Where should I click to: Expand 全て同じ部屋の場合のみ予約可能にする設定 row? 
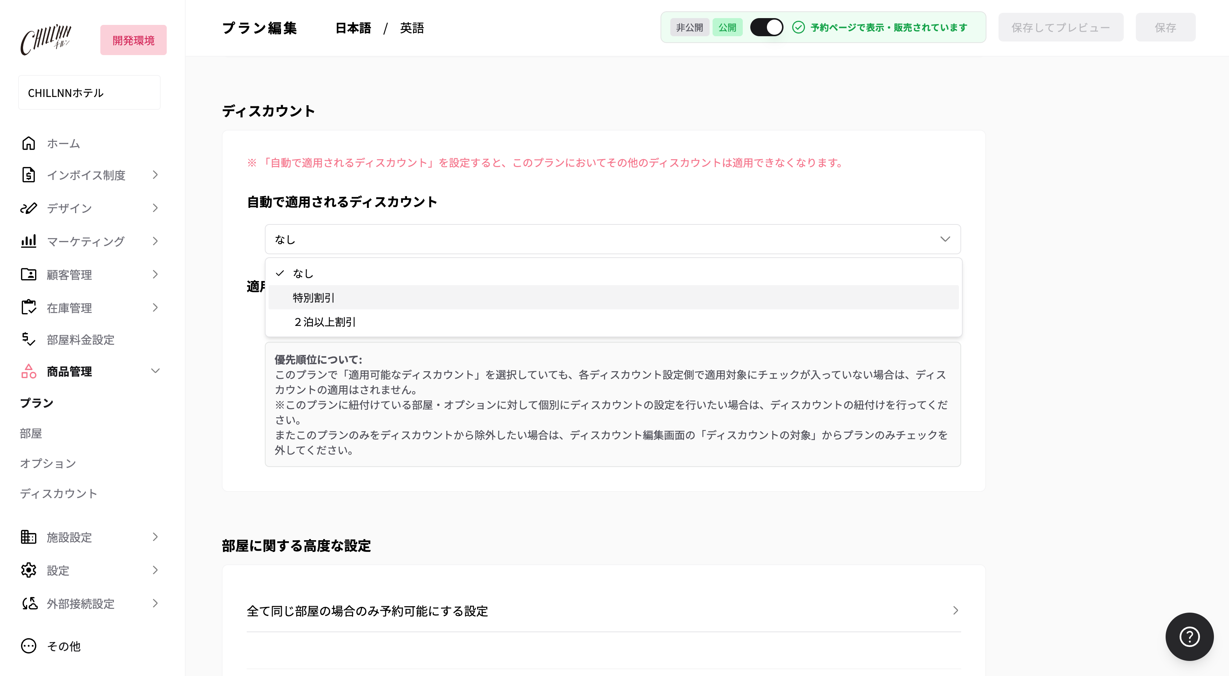click(604, 611)
